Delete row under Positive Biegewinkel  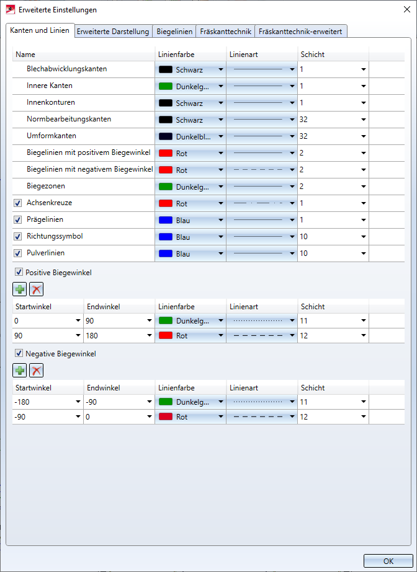(x=36, y=289)
